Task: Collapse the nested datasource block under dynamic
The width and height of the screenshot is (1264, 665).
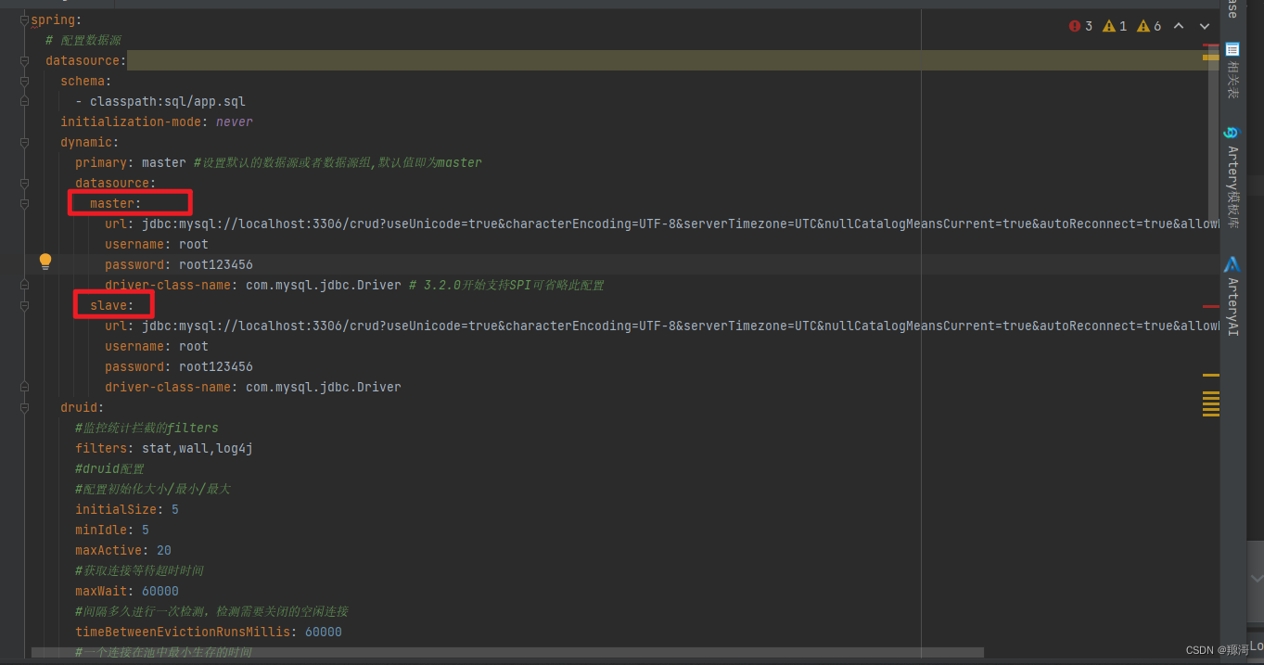Action: pos(25,183)
